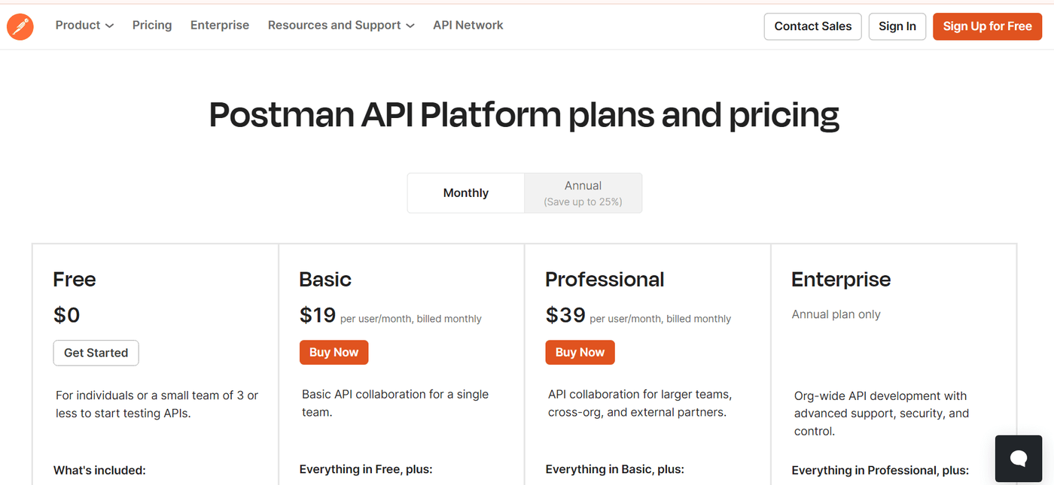Click 'Everything in Free, plus:' text
This screenshot has width=1054, height=485.
tap(366, 470)
